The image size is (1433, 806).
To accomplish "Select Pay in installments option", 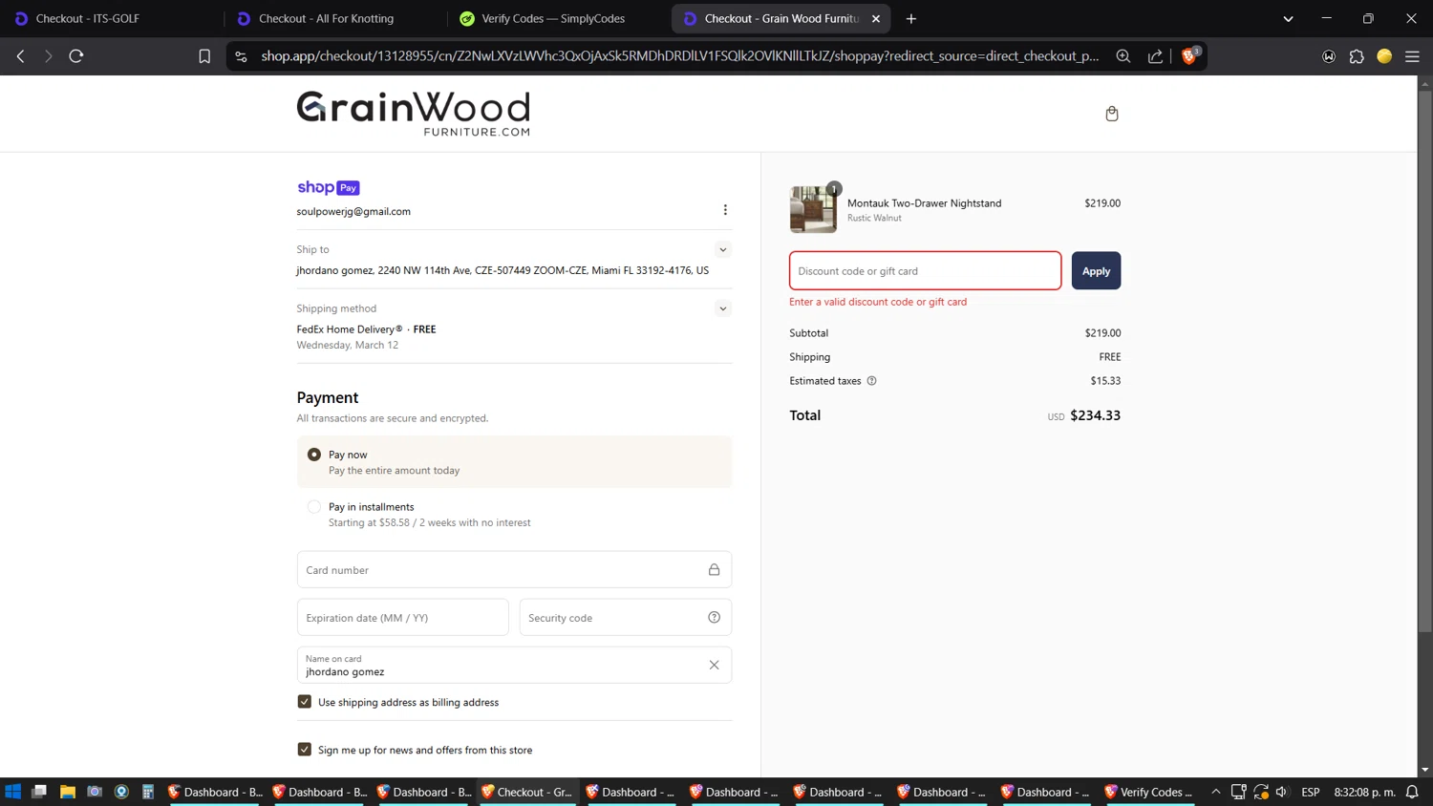I will coord(313,507).
